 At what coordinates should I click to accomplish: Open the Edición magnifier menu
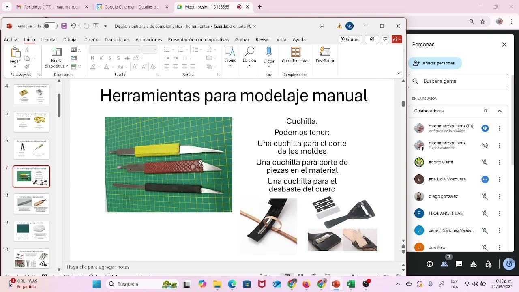[x=249, y=57]
